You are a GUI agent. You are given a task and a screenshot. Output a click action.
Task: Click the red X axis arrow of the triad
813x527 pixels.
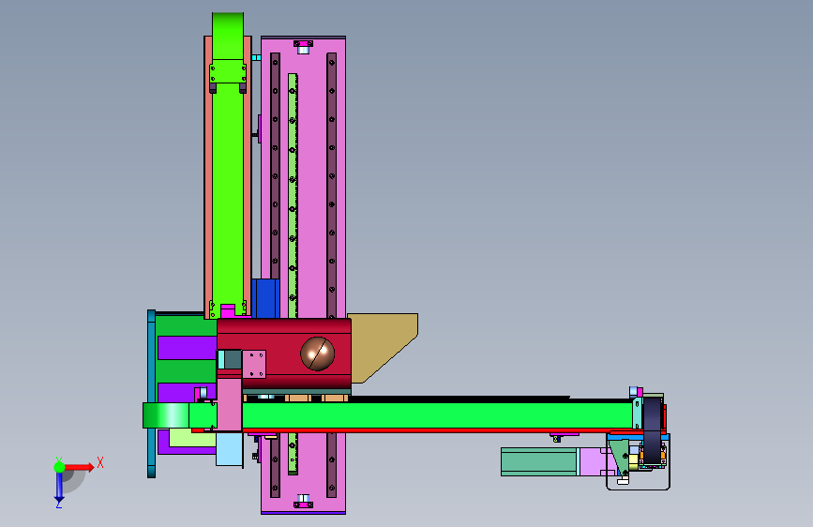click(80, 467)
